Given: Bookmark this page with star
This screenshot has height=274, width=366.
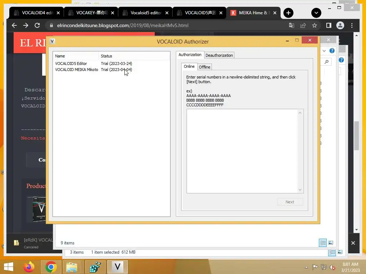Looking at the screenshot, I should tap(315, 25).
